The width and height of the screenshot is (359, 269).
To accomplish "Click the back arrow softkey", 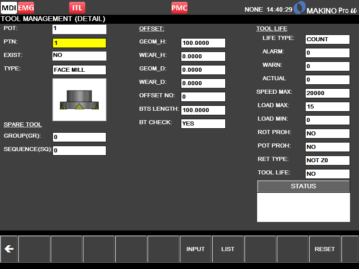I will pos(9,249).
